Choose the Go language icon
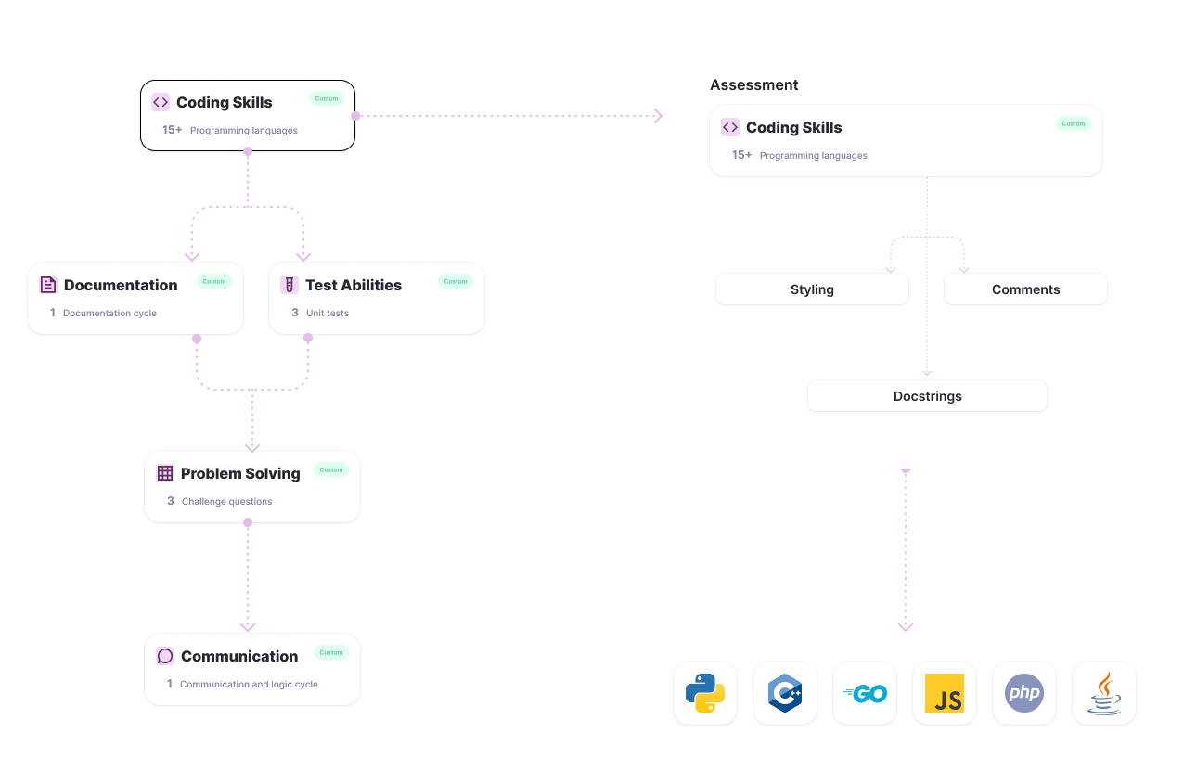1184x771 pixels. pos(865,693)
